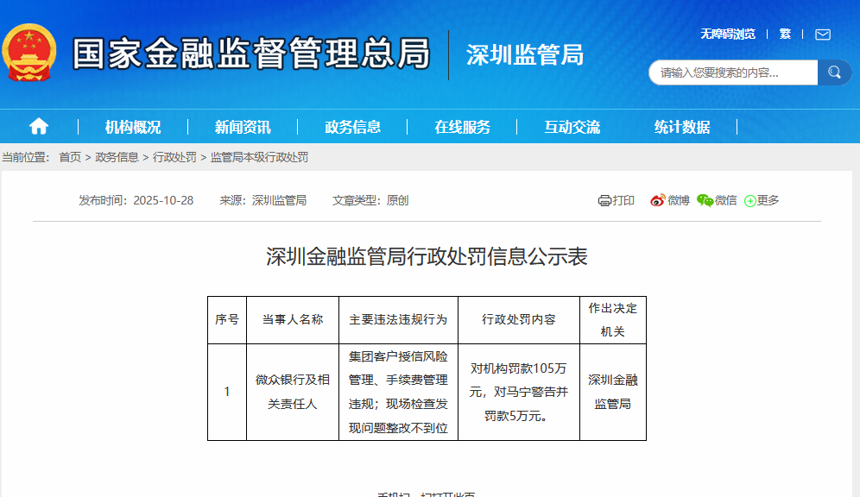
Task: Open the 互动交流 menu
Action: tap(572, 127)
